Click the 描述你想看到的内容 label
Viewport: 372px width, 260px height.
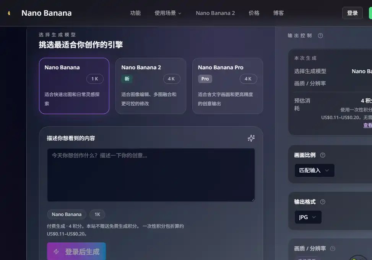pyautogui.click(x=71, y=138)
